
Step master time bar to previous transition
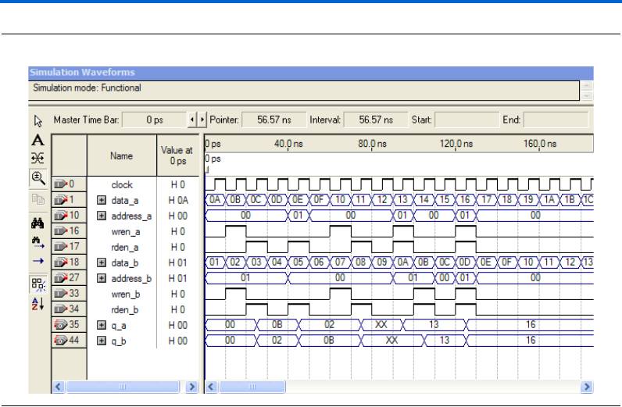coord(194,120)
